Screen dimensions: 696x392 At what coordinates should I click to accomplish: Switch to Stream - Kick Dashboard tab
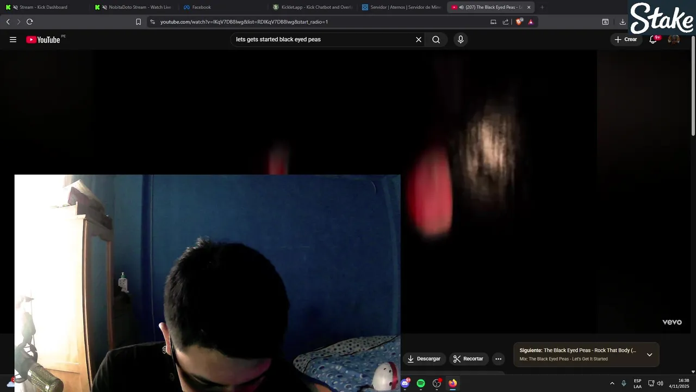point(43,7)
